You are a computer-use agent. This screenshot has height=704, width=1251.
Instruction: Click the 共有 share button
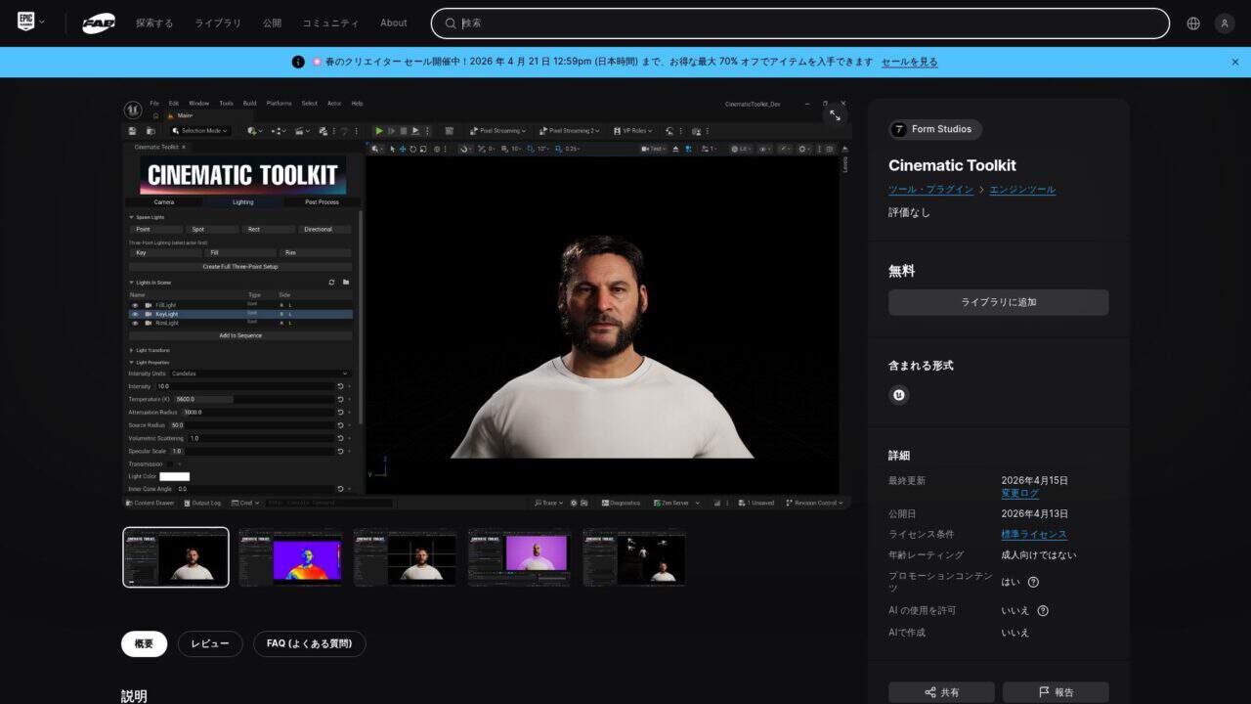point(941,692)
